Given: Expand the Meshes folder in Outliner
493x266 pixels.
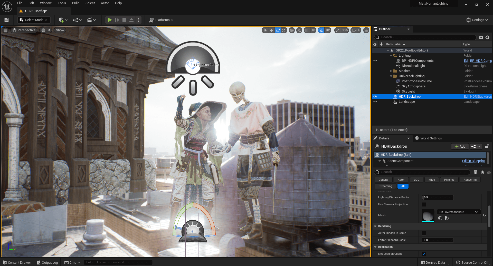Looking at the screenshot, I should [391, 71].
